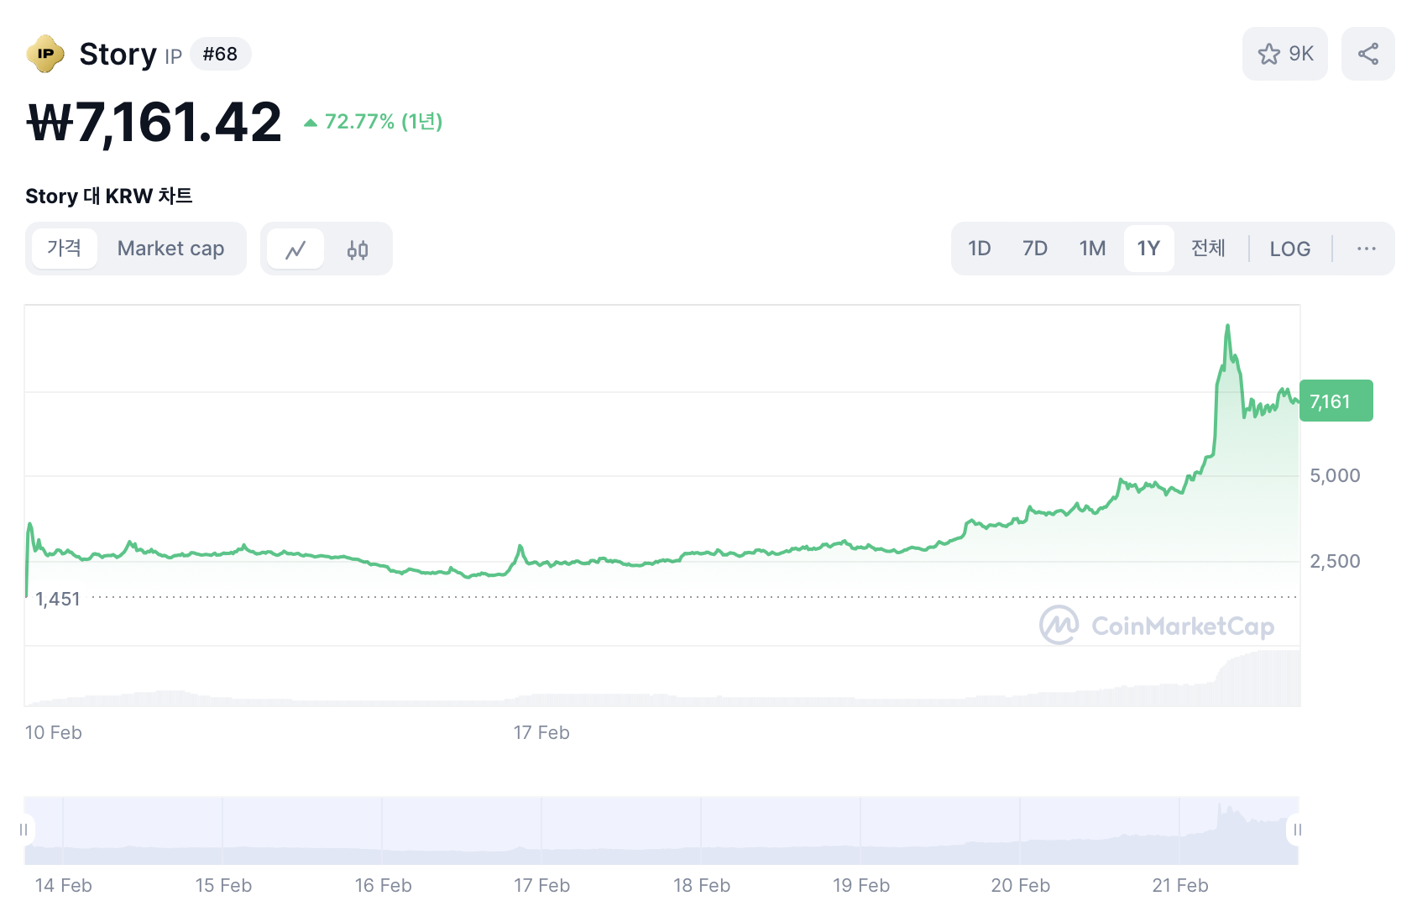The width and height of the screenshot is (1417, 917).
Task: Select the 7D time range
Action: [1034, 249]
